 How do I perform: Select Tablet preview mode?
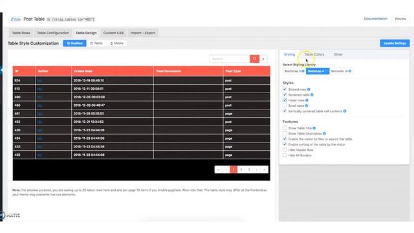coord(96,43)
